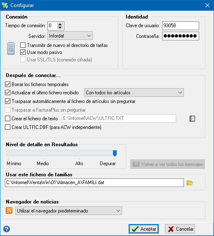
Task: Enable Transmitir de nuevo el directorio de tarifas
Action: [23, 45]
